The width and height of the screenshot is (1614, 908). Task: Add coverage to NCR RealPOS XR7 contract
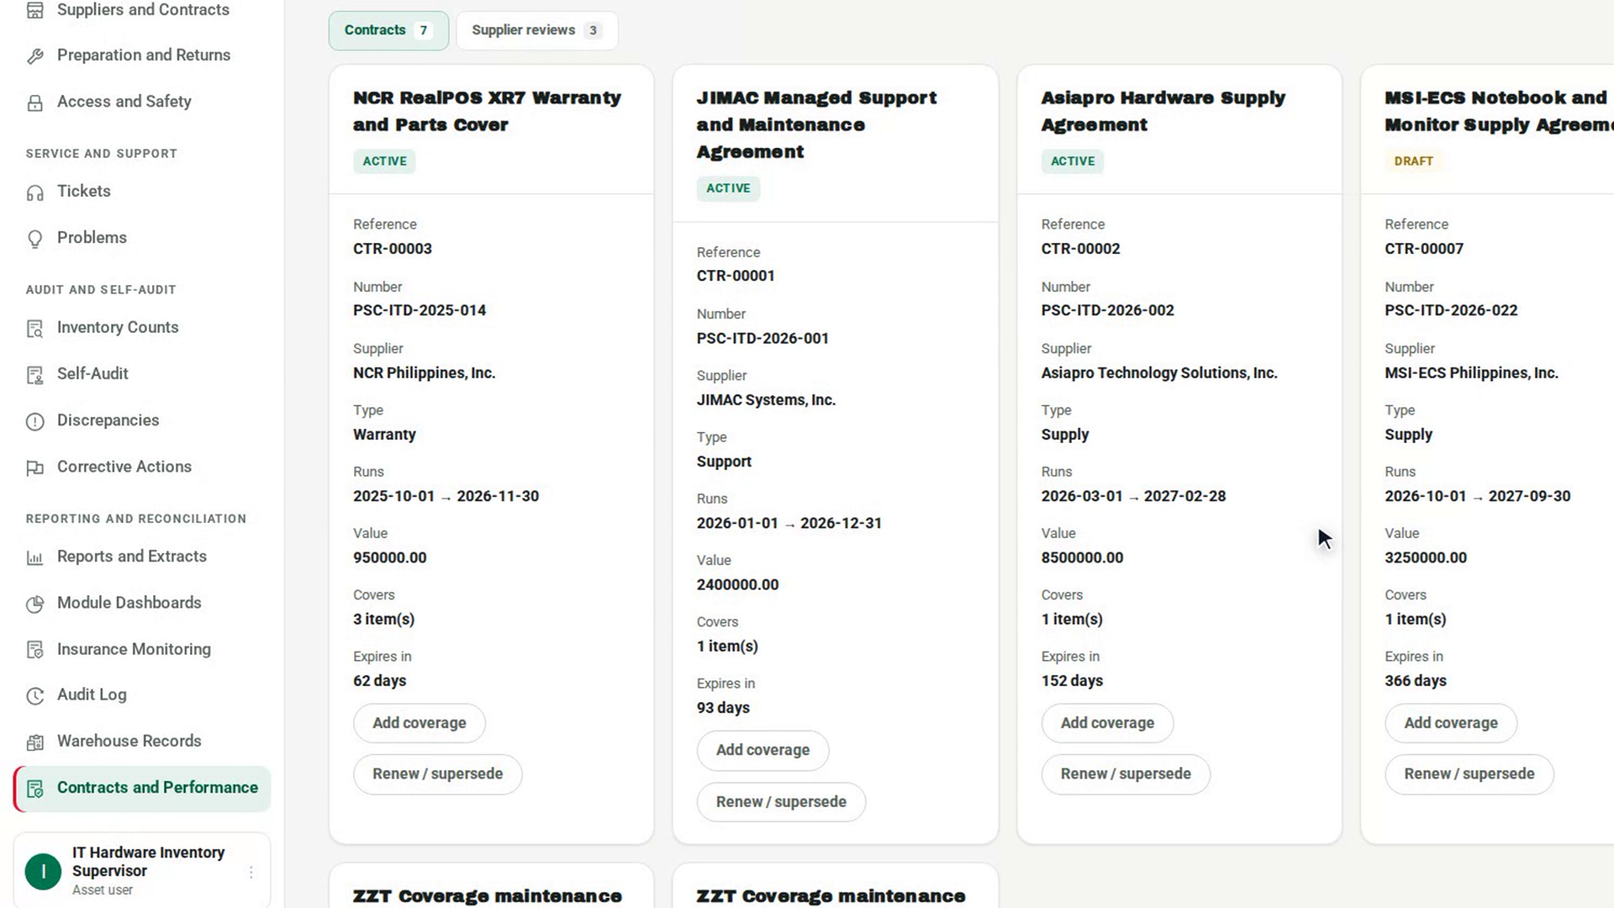[x=419, y=723]
